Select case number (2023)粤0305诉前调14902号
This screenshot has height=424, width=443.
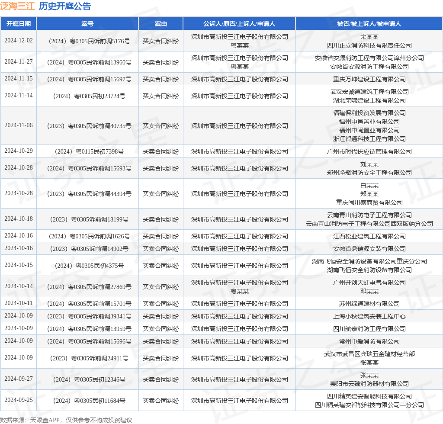tap(89, 249)
